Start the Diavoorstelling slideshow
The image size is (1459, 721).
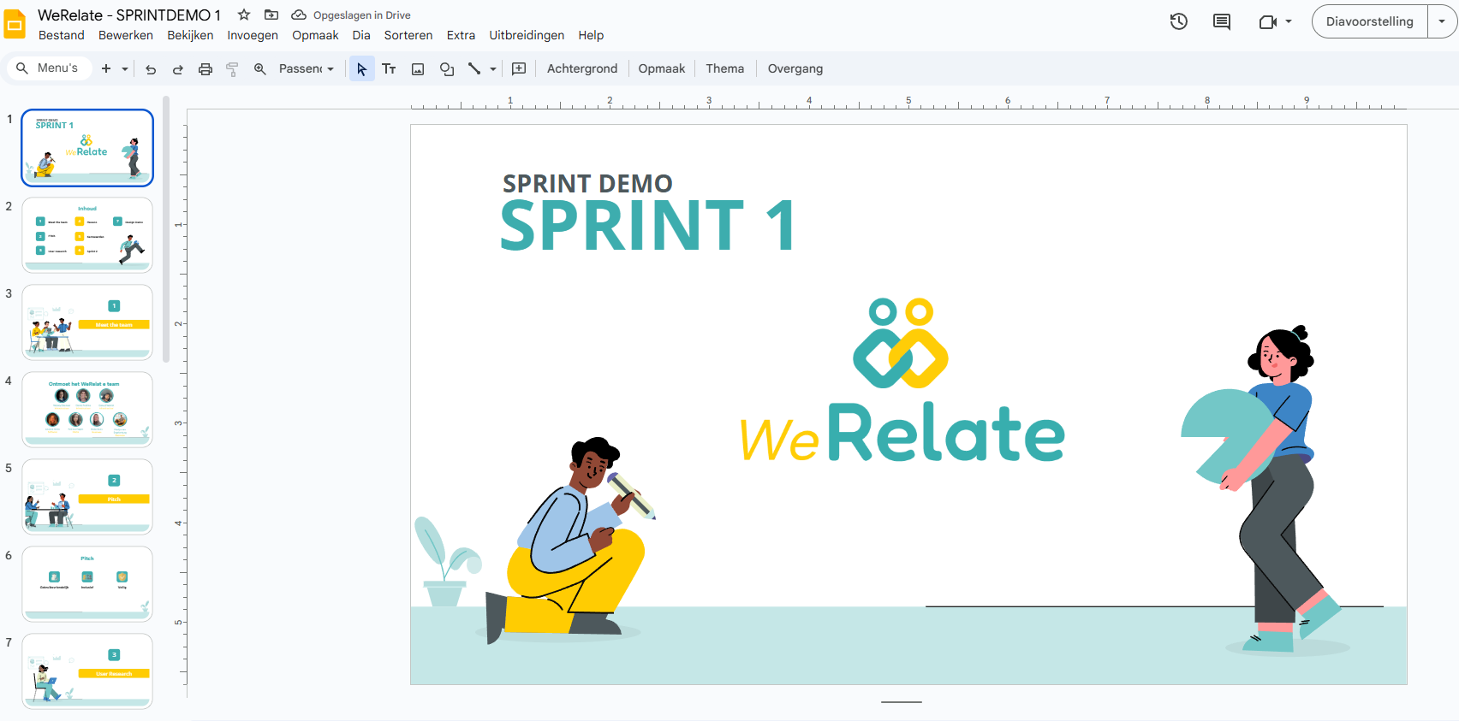tap(1369, 21)
